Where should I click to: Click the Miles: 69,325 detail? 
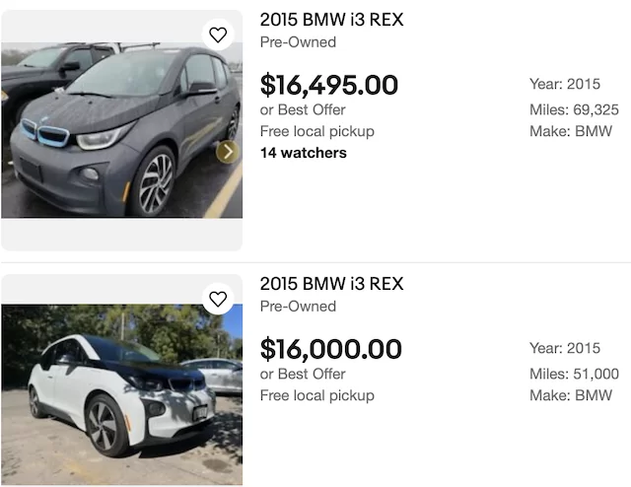[574, 109]
